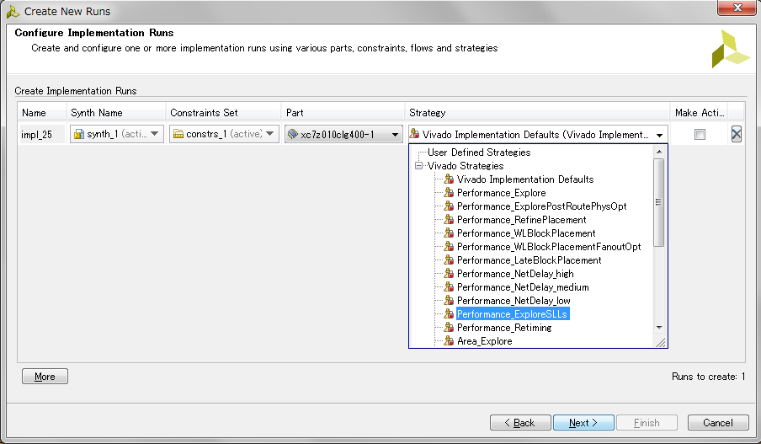Click the Area_Explore strategy icon
The width and height of the screenshot is (761, 444).
pyautogui.click(x=449, y=341)
